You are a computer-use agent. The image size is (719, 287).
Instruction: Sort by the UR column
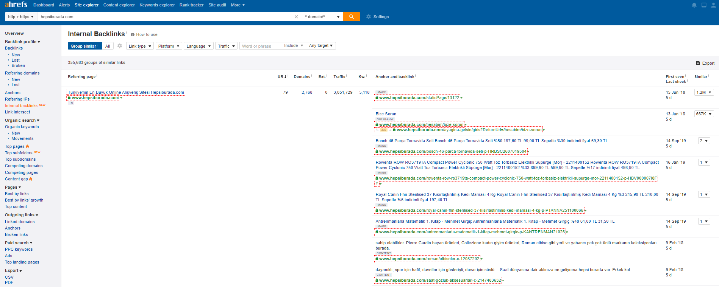tap(282, 77)
